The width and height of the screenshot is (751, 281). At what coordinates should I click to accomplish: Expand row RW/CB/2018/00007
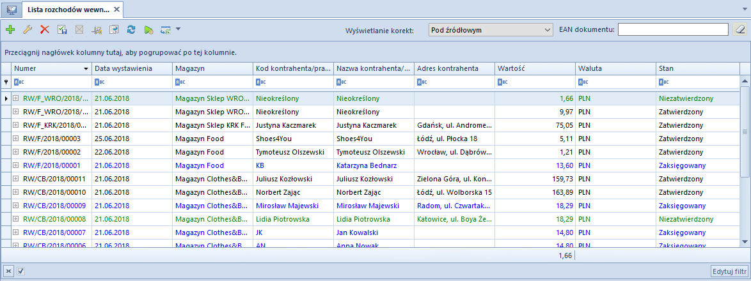16,232
